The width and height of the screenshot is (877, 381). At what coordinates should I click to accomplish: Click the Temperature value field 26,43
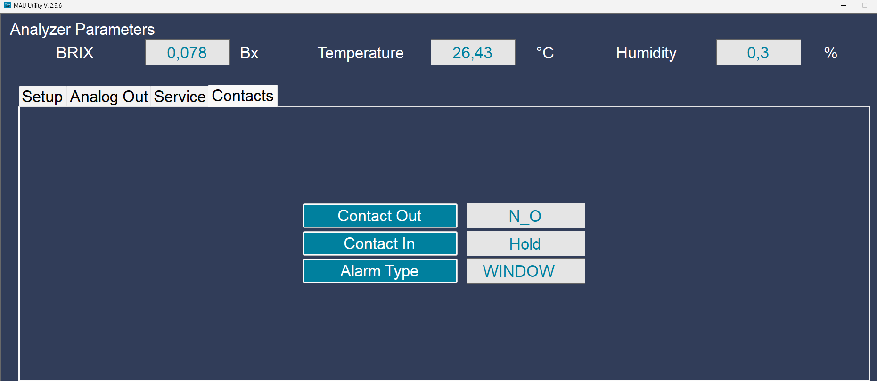click(473, 52)
